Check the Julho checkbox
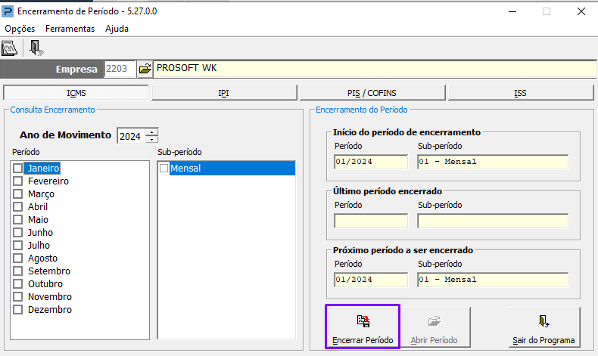This screenshot has height=356, width=598. tap(17, 245)
